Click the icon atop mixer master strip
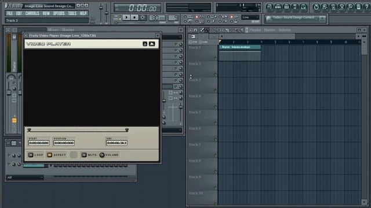 tap(14, 37)
